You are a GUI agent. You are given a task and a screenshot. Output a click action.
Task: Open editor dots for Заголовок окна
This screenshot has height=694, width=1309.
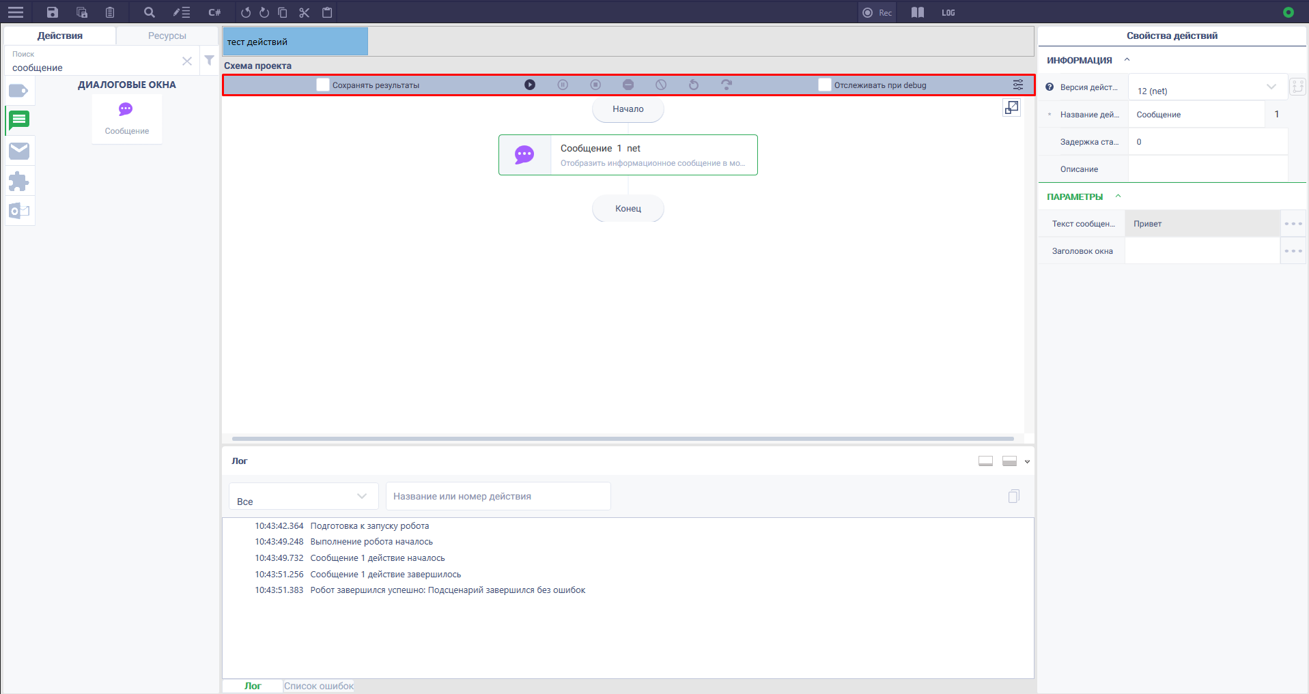[1293, 251]
